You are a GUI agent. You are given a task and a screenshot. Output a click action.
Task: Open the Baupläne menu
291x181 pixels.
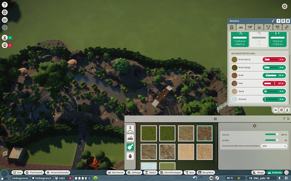[x=206, y=172]
